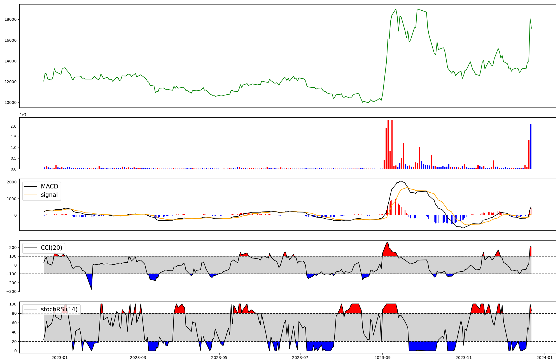The image size is (560, 364).
Task: Click the 2024-01 x-axis date label
Action: pyautogui.click(x=545, y=358)
